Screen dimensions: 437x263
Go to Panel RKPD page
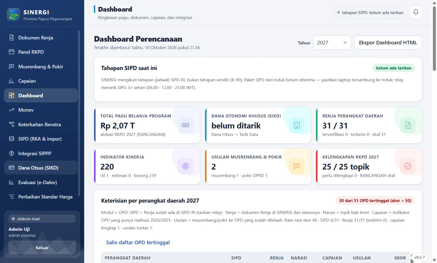click(x=41, y=52)
